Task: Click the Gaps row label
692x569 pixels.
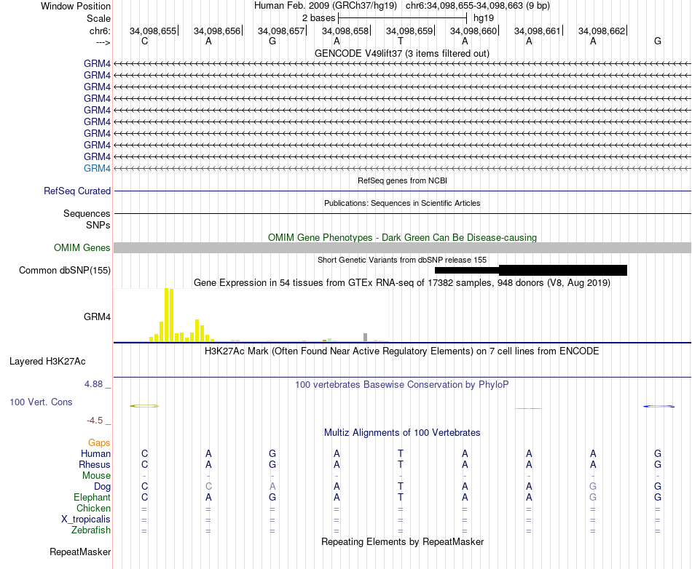Action: point(99,443)
